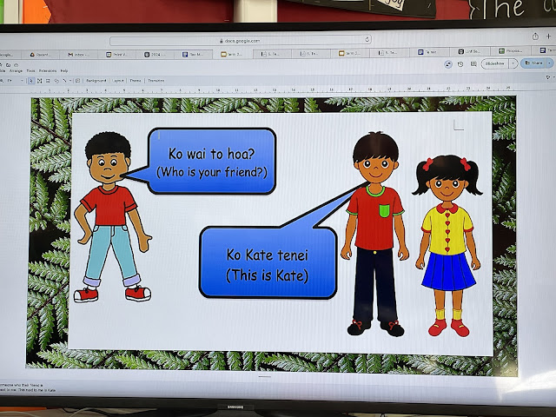Open the Extensions menu
The width and height of the screenshot is (556, 417).
click(x=48, y=71)
